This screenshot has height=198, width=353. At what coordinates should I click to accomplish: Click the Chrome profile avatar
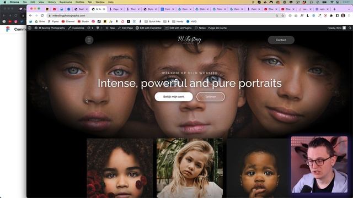click(343, 16)
